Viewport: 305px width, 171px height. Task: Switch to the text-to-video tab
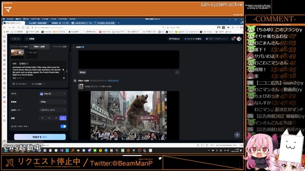[x=59, y=47]
